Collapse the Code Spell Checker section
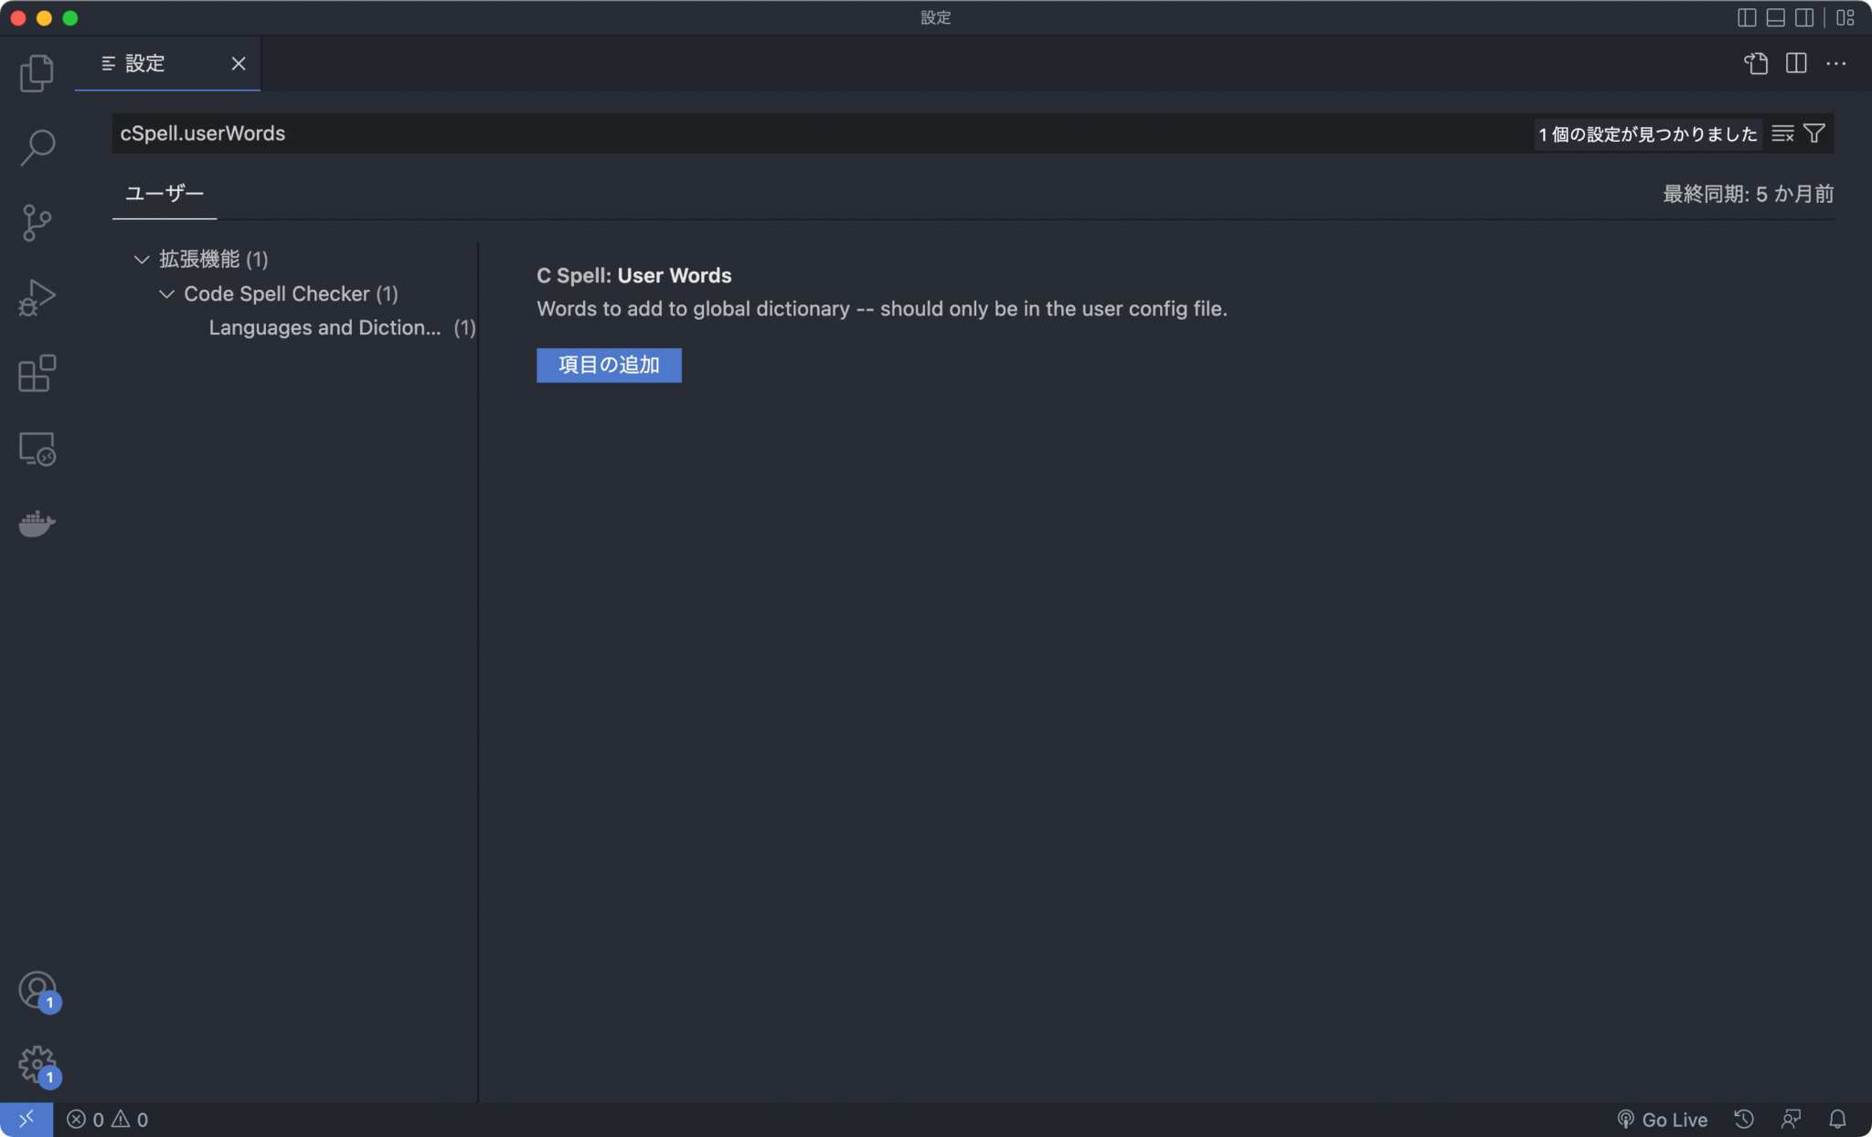The image size is (1872, 1137). coord(167,293)
